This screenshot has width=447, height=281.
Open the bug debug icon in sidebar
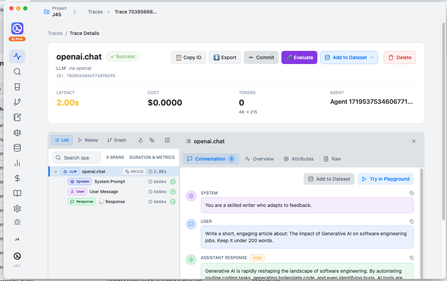[17, 222]
